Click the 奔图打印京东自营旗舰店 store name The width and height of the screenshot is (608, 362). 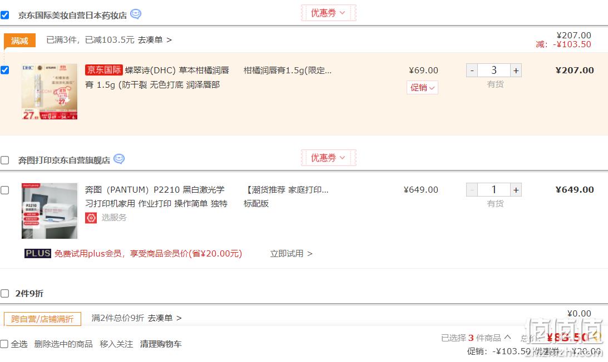64,160
